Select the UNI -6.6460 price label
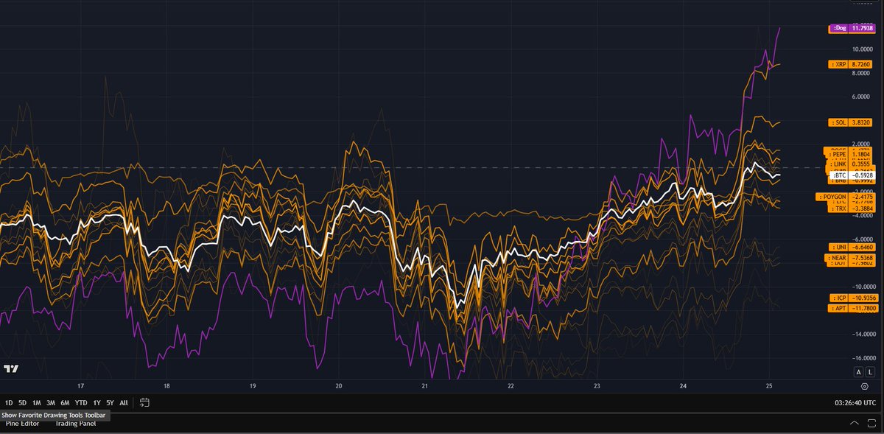The height and width of the screenshot is (434, 884). click(x=854, y=247)
